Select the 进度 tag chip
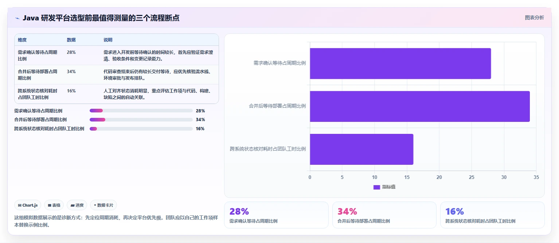The height and width of the screenshot is (243, 559). click(x=77, y=205)
